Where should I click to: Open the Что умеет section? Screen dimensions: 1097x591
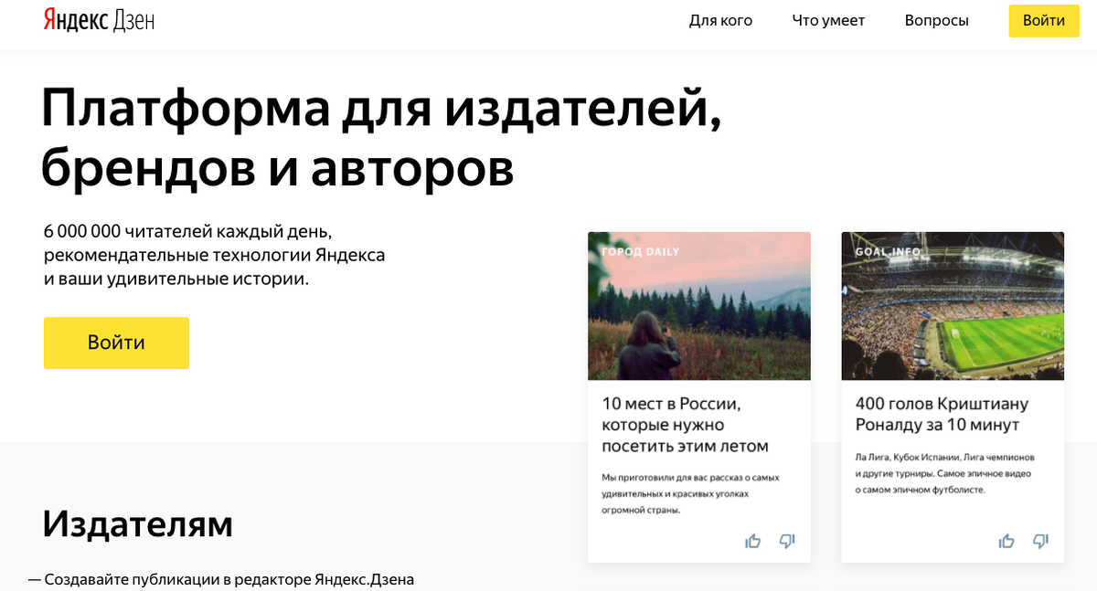click(828, 20)
